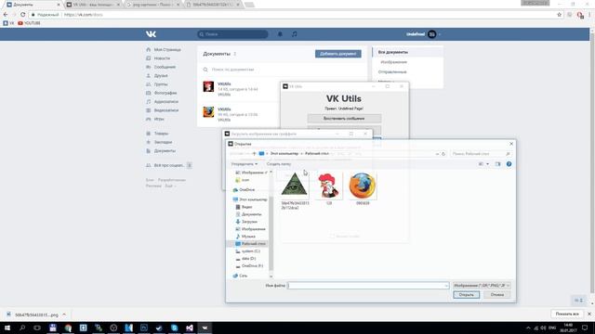Click the Открыть button in file dialog
Viewport: 595px width, 334px height.
467,295
